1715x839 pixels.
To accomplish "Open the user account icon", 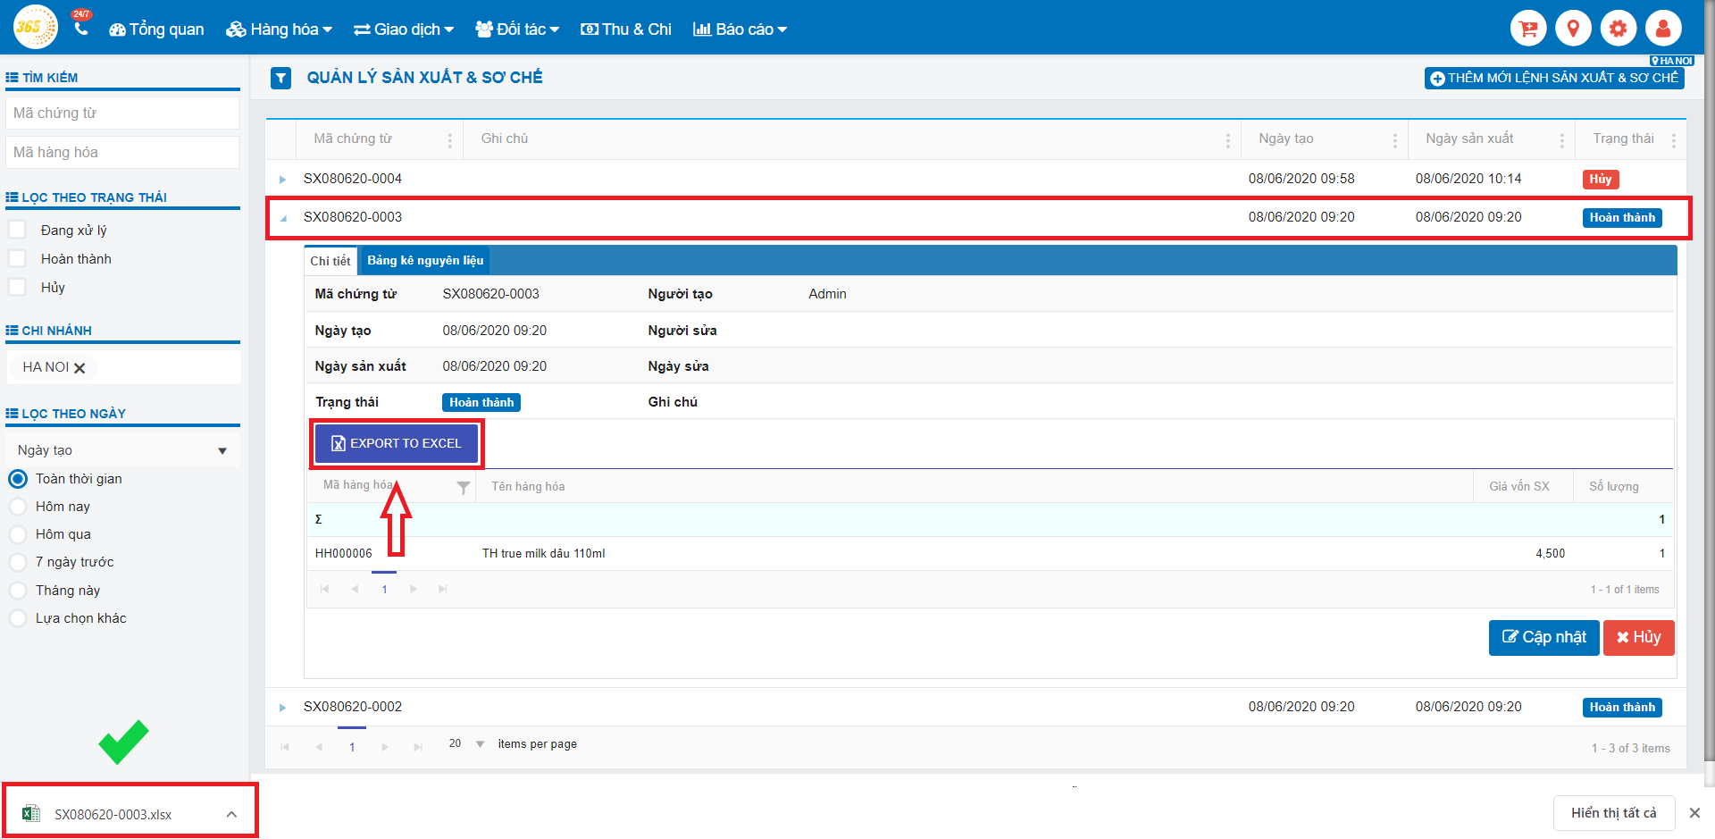I will (1663, 29).
